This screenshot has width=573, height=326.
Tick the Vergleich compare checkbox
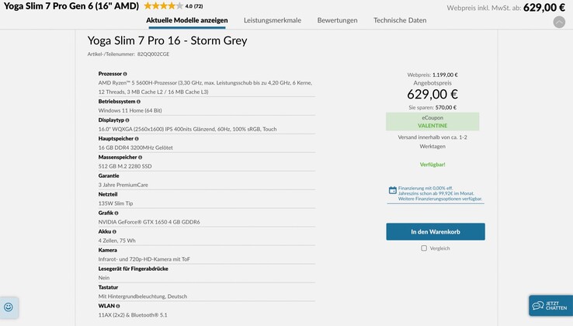click(424, 248)
